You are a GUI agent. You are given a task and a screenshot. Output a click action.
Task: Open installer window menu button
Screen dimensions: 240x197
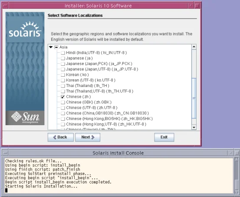click(5, 6)
